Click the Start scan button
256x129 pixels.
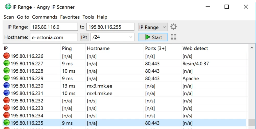(x=153, y=37)
